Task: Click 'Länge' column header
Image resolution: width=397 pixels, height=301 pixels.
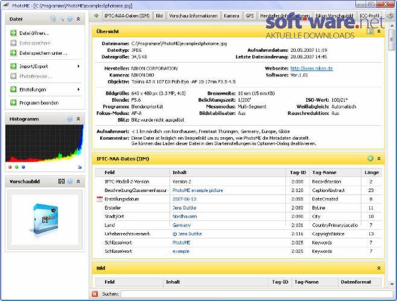Action: pos(372,172)
